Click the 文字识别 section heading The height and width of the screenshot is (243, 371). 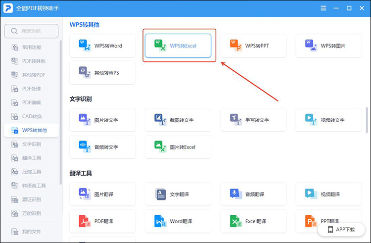pos(81,99)
